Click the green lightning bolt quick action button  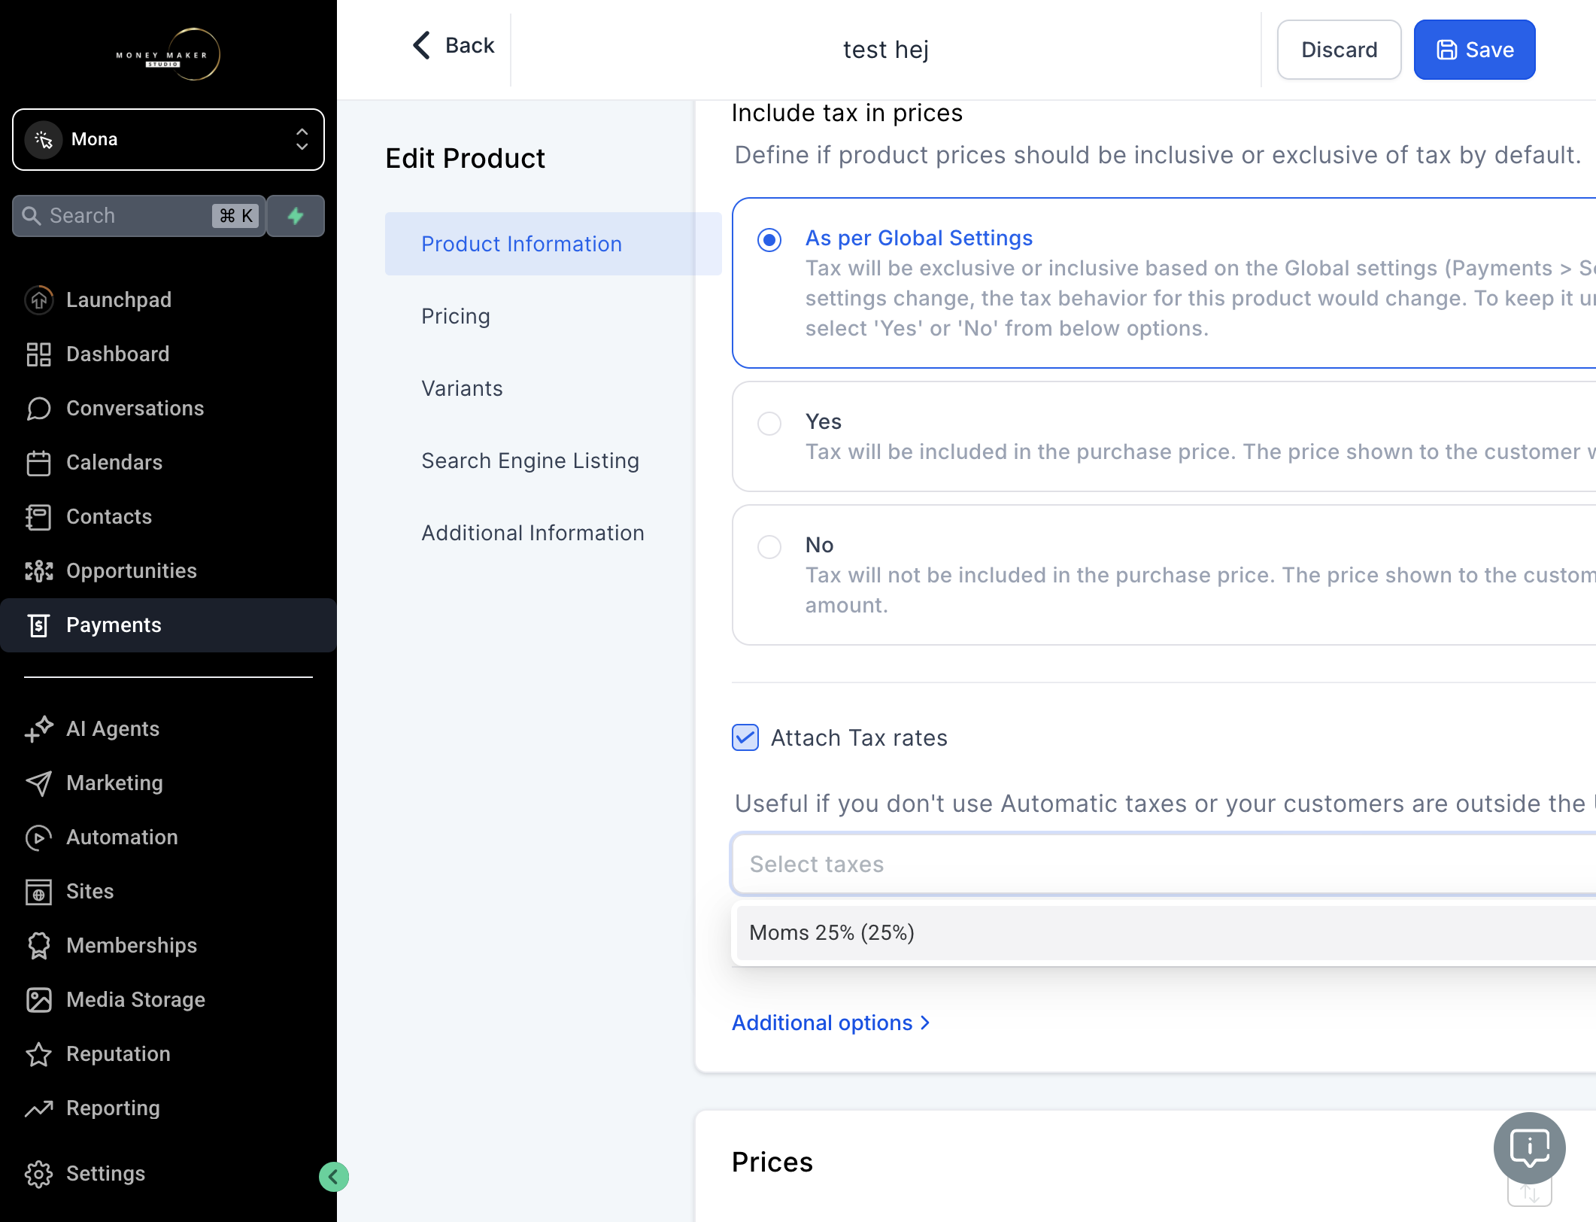click(x=296, y=216)
